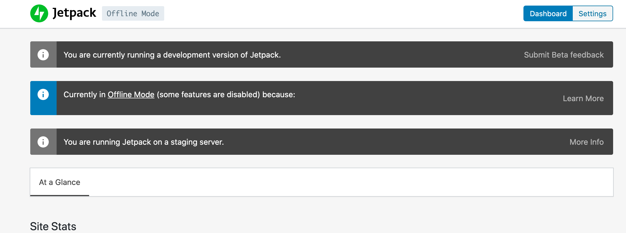Click the Offline Mode badge beside the Jetpack logo

pyautogui.click(x=133, y=13)
